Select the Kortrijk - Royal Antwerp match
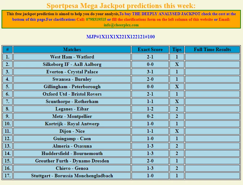Screen dimensions: 243x185 72,124
